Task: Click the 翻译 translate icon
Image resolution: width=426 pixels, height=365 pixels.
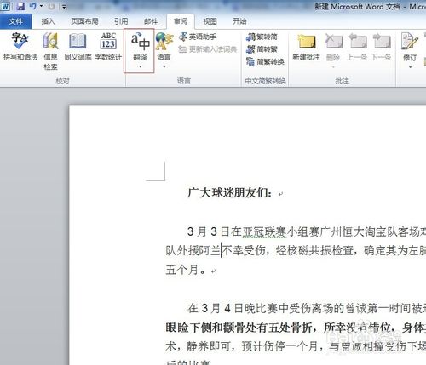Action: [140, 42]
